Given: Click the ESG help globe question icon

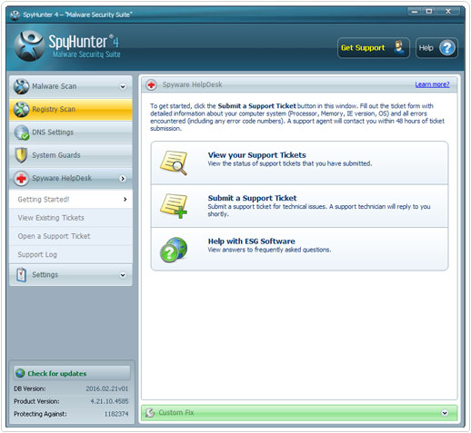Looking at the screenshot, I should tap(174, 250).
